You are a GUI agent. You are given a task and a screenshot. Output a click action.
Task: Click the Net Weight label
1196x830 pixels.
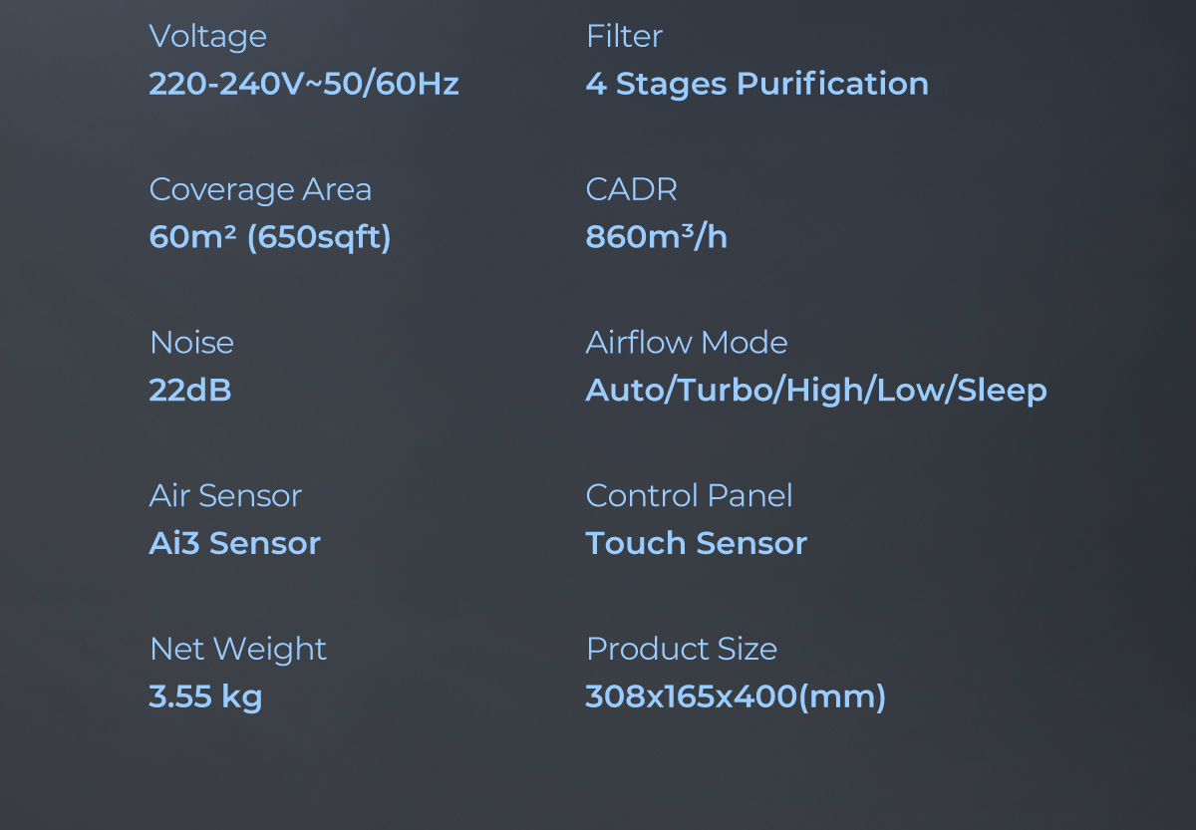click(237, 649)
